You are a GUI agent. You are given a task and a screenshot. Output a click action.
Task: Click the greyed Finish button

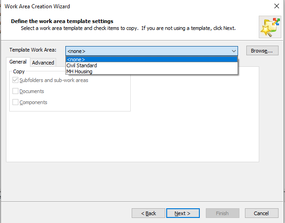coord(222,213)
